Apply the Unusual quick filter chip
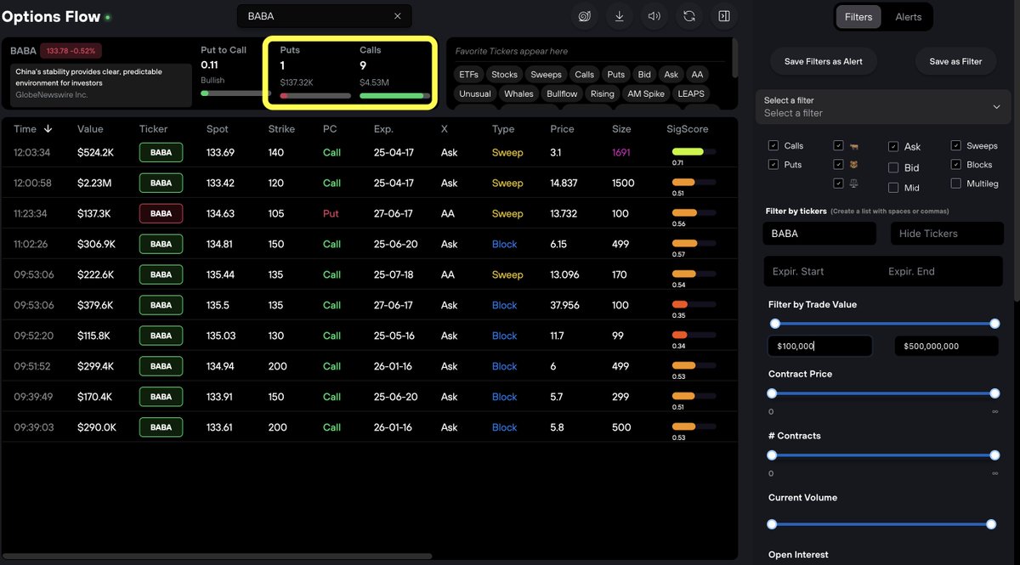1020x565 pixels. [x=475, y=93]
